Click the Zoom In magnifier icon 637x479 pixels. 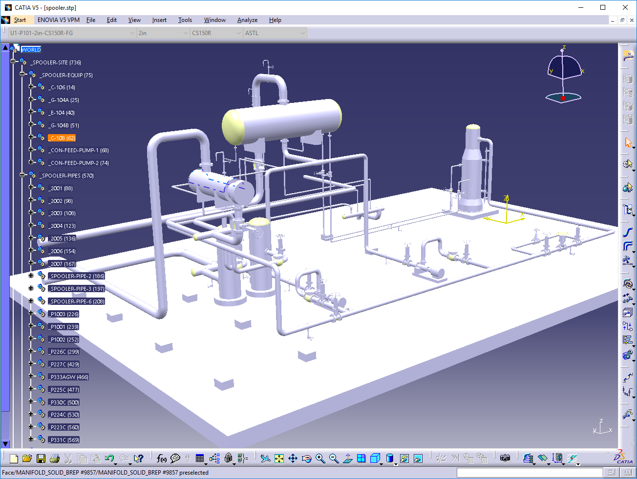[320, 459]
